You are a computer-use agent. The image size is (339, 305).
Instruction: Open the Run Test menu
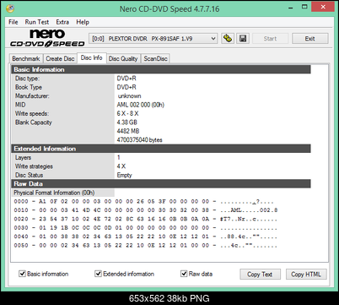click(37, 22)
